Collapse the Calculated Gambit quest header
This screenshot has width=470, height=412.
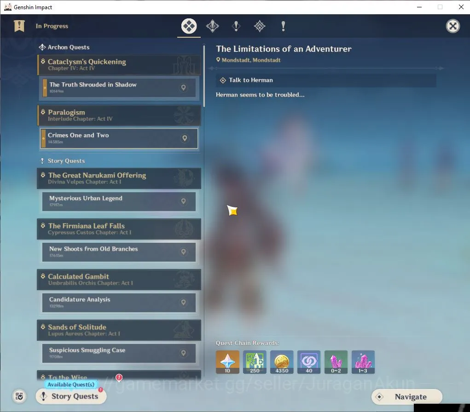119,280
